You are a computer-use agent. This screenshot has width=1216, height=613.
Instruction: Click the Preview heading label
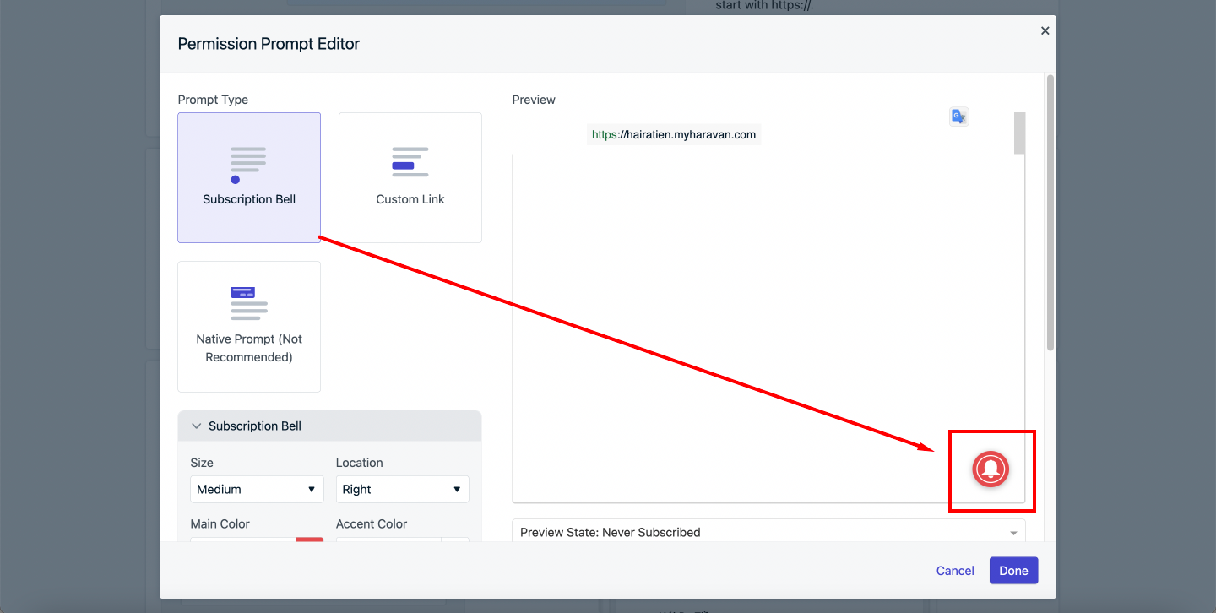(534, 100)
